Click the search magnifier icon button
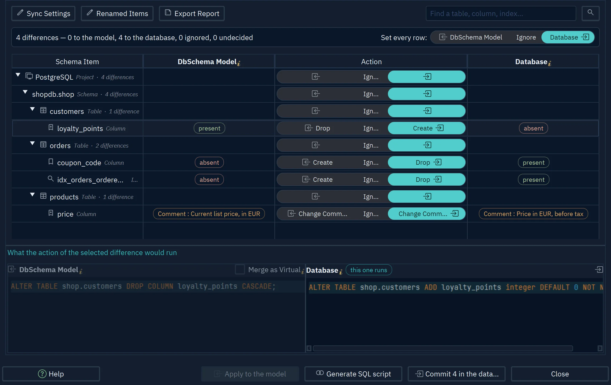The width and height of the screenshot is (611, 385). coord(590,13)
